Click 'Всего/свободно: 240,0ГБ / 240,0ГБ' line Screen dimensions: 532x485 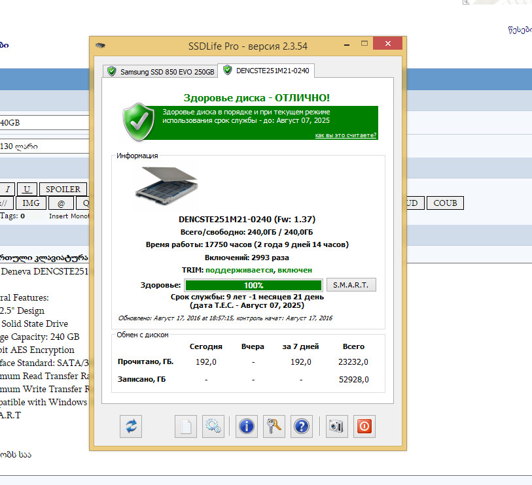(247, 232)
